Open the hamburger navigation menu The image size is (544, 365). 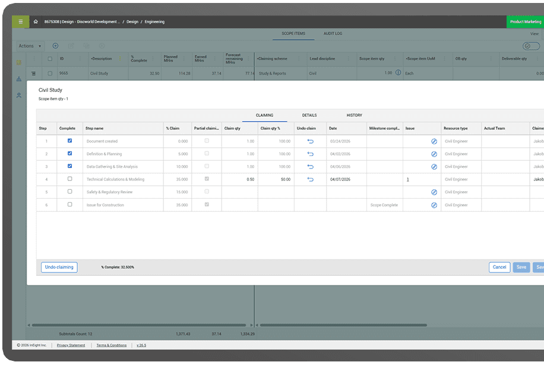point(20,21)
